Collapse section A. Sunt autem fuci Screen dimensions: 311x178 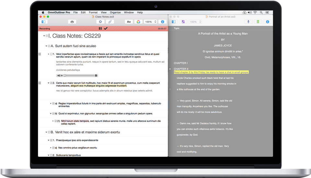tap(46, 46)
